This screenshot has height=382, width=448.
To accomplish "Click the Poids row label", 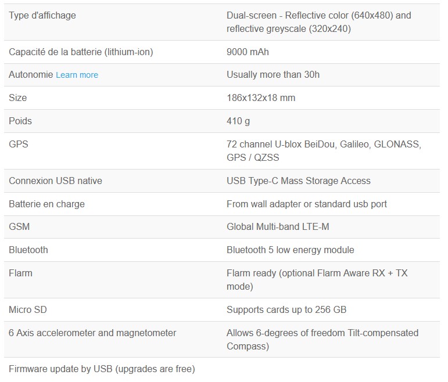I will 20,121.
